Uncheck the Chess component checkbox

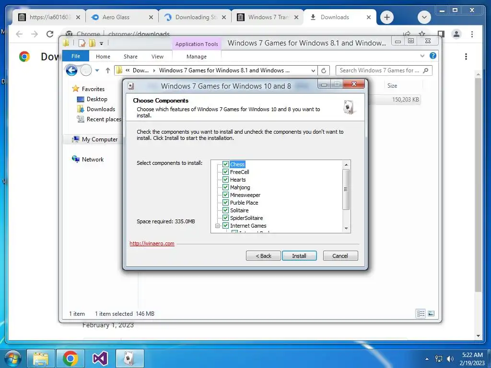point(225,164)
